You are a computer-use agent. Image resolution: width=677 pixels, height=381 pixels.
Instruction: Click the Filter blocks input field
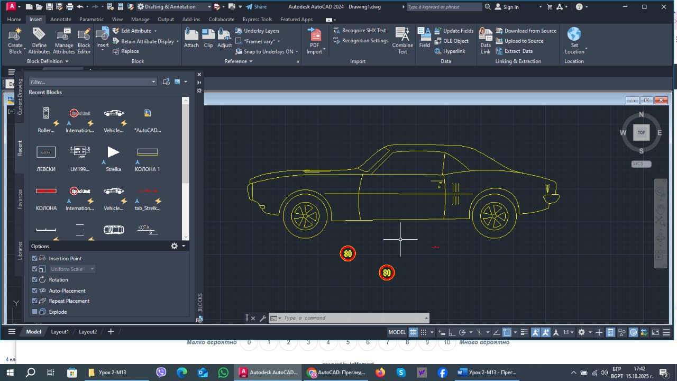[90, 82]
